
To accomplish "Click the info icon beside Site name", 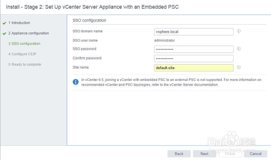I will point(239,67).
